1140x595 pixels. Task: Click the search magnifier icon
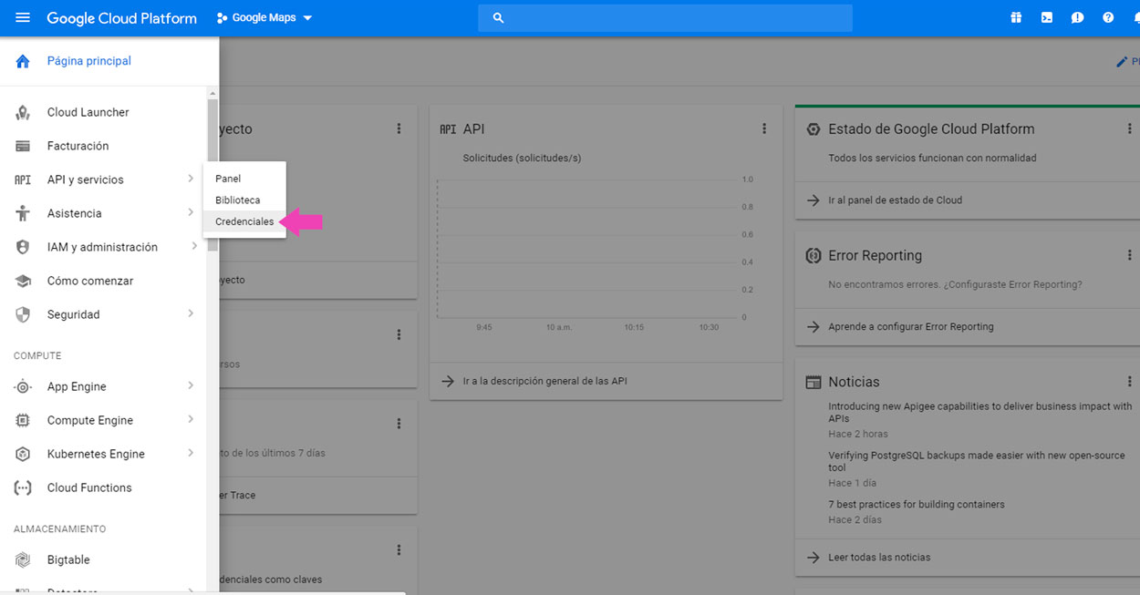498,18
